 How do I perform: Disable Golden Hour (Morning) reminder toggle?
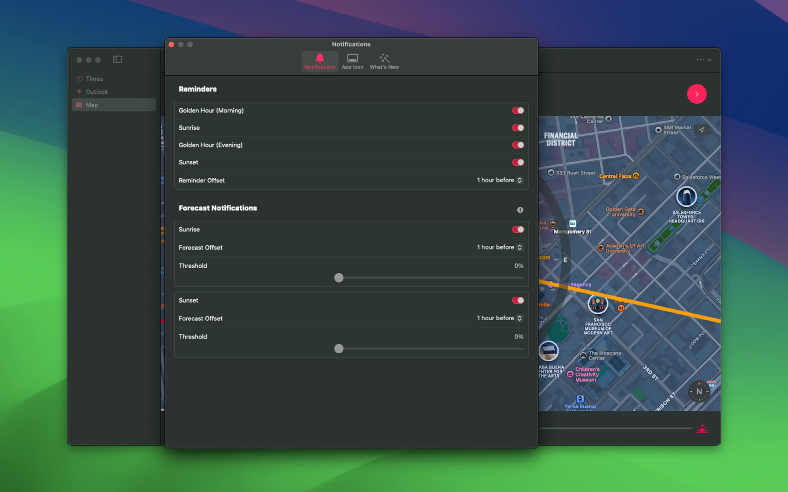coord(517,111)
